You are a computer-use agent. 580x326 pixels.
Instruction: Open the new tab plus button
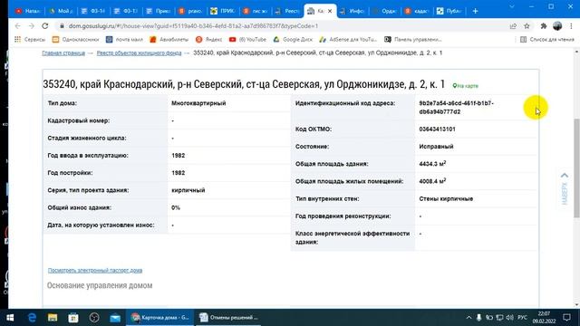(x=475, y=11)
